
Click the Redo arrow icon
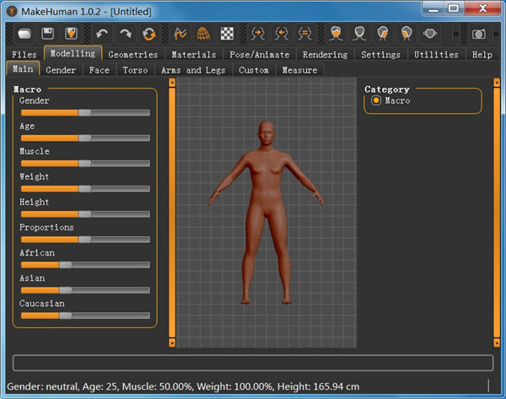(x=126, y=34)
